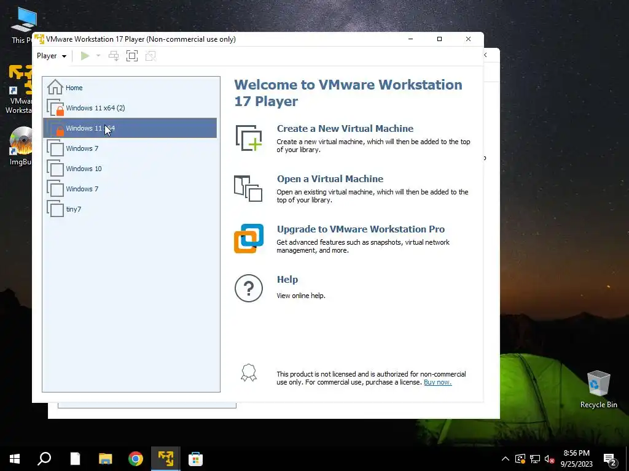The height and width of the screenshot is (471, 629).
Task: Click the Buy now license link
Action: pyautogui.click(x=437, y=382)
